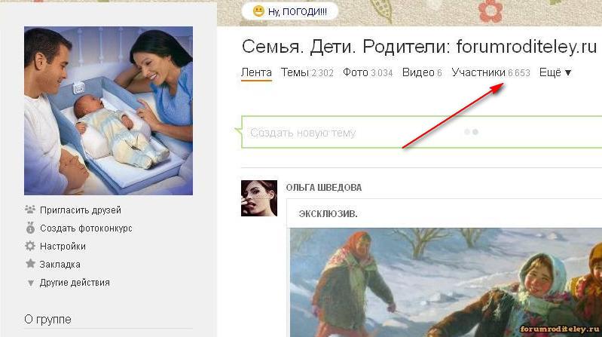Click the Создать фотоконкурс link

pos(86,228)
